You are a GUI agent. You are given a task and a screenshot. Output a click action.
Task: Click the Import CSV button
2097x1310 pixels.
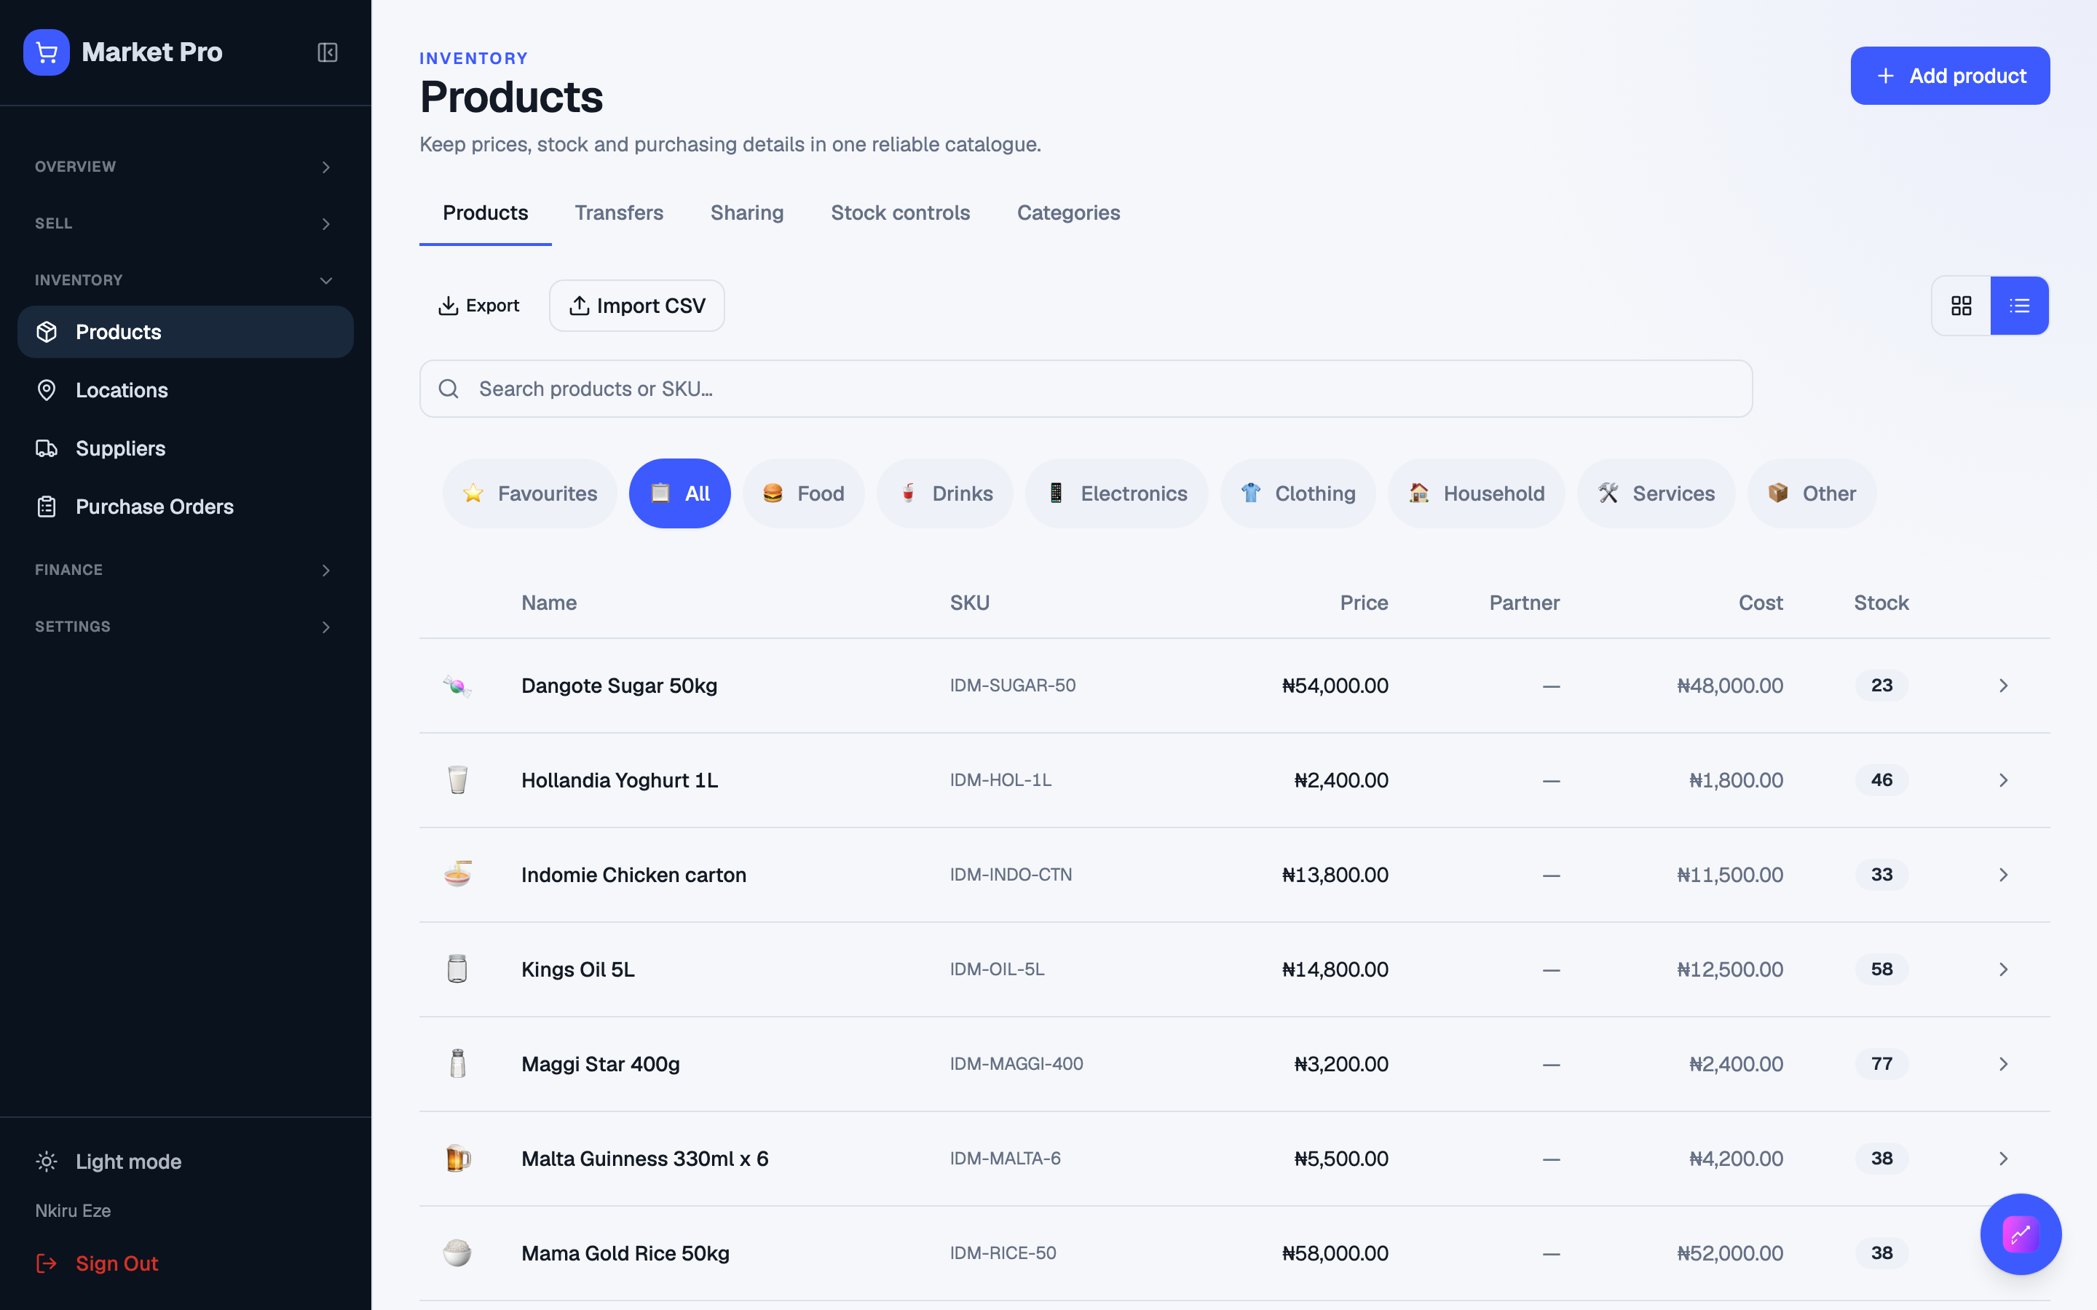point(637,306)
